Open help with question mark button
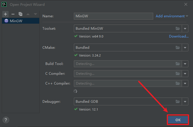The height and width of the screenshot is (127, 193). pyautogui.click(x=6, y=120)
